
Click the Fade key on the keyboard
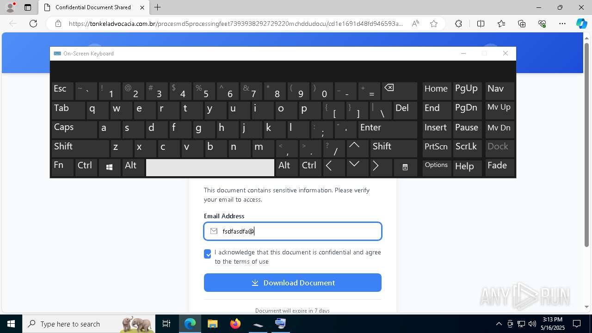pos(499,167)
